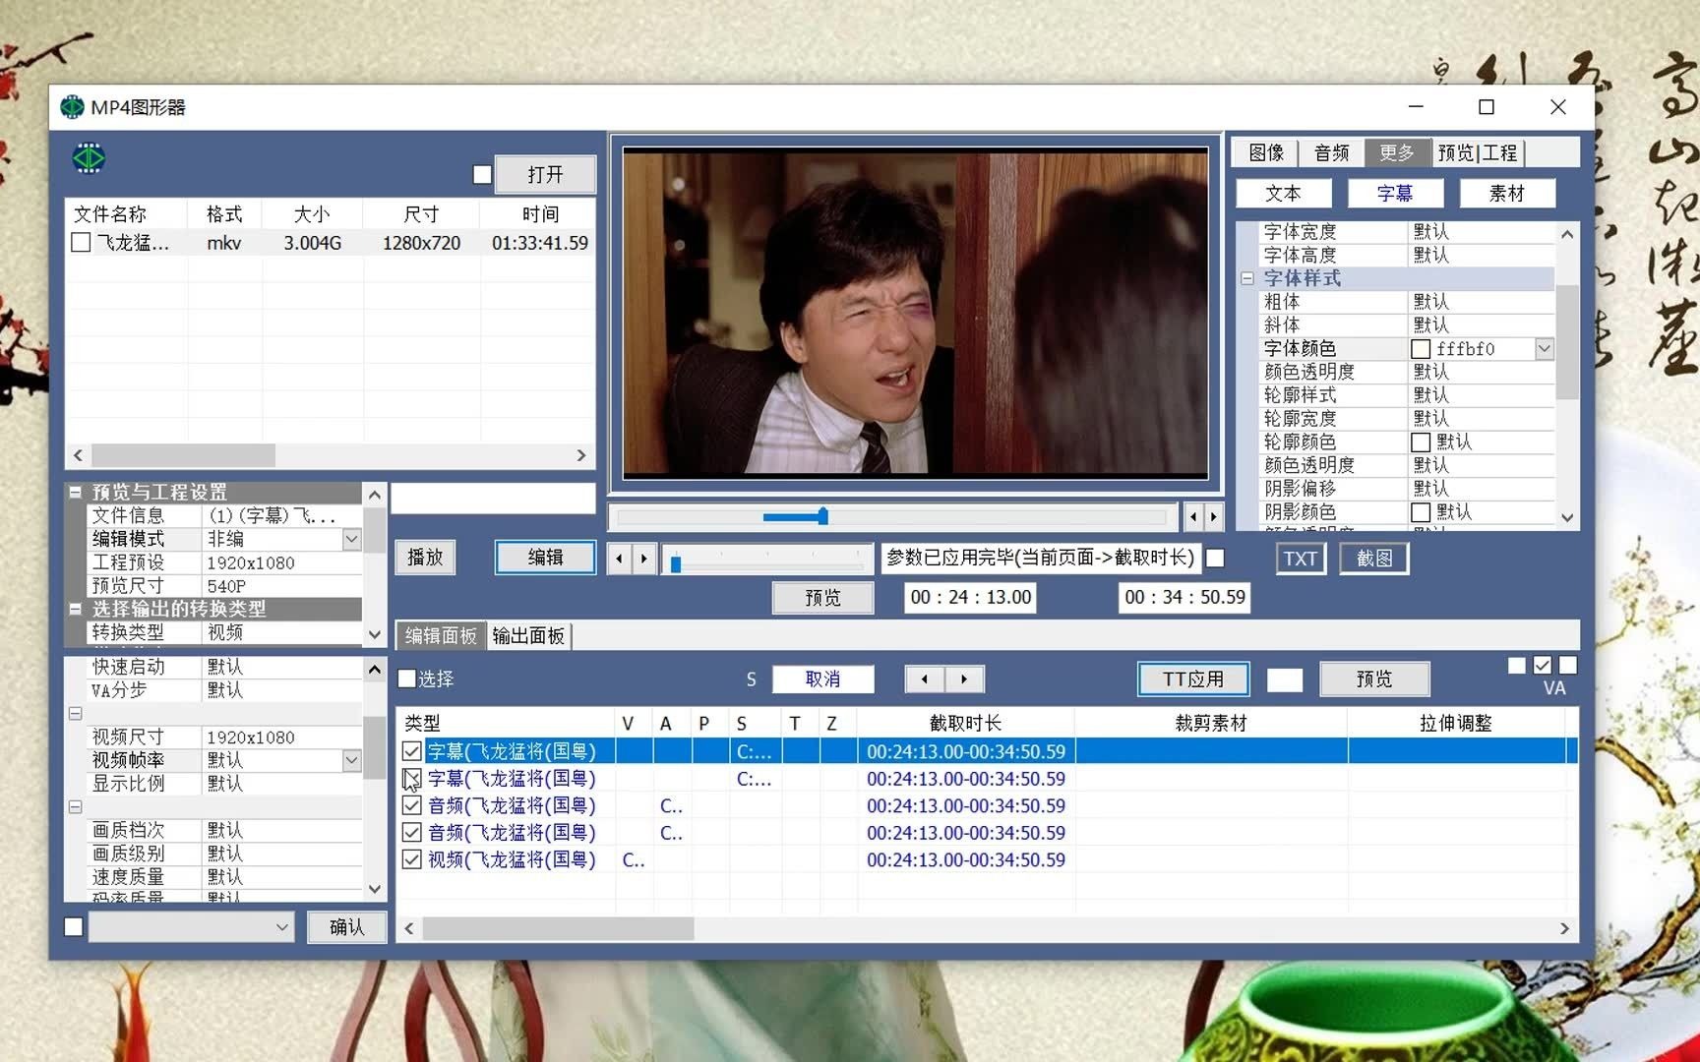Click the TT应用 button
Image resolution: width=1700 pixels, height=1062 pixels.
pyautogui.click(x=1193, y=679)
